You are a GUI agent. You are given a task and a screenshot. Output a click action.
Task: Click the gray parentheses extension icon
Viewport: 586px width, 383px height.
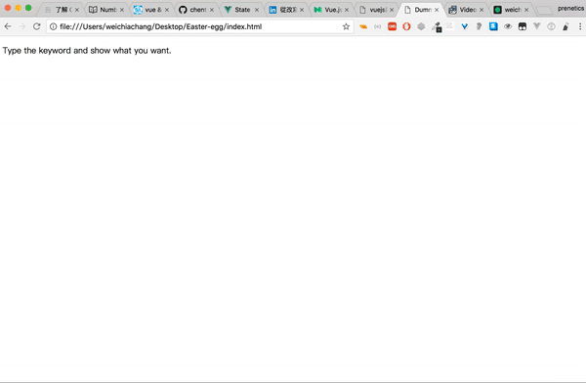[x=377, y=26]
